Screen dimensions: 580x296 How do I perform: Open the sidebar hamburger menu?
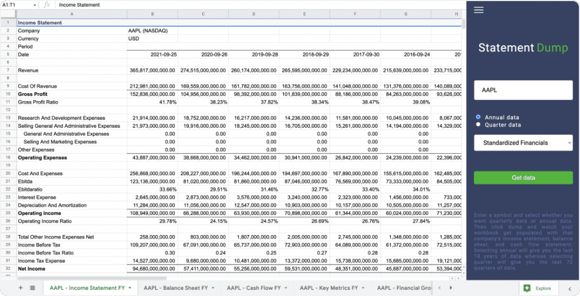(479, 10)
